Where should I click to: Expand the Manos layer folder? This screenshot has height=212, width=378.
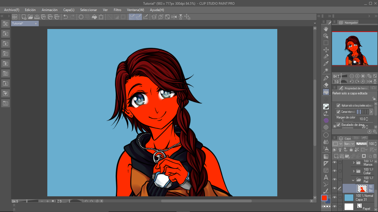(x=354, y=163)
